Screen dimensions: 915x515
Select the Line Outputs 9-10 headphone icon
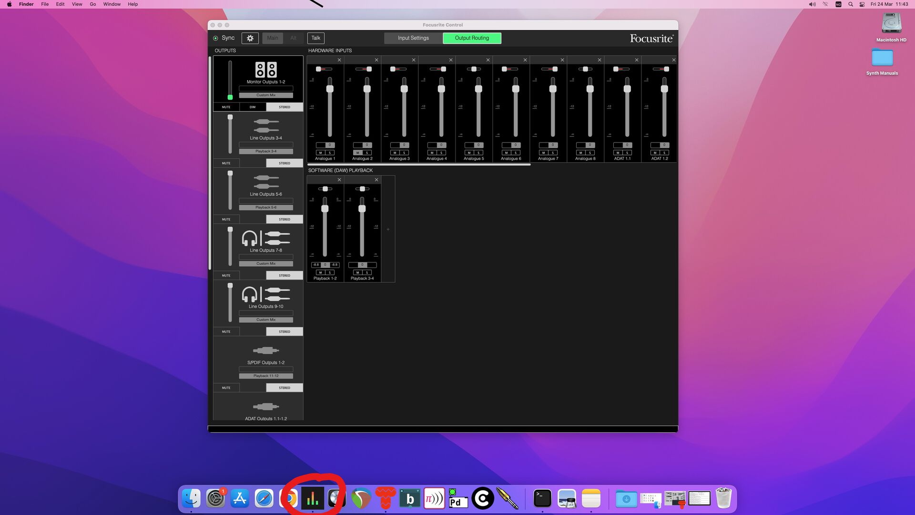point(250,294)
